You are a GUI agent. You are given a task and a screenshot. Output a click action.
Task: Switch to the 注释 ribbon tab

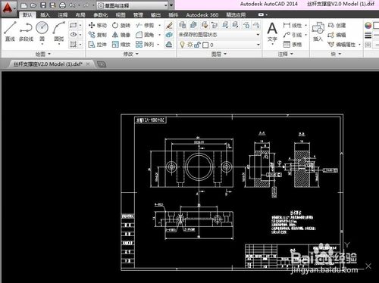coord(62,15)
